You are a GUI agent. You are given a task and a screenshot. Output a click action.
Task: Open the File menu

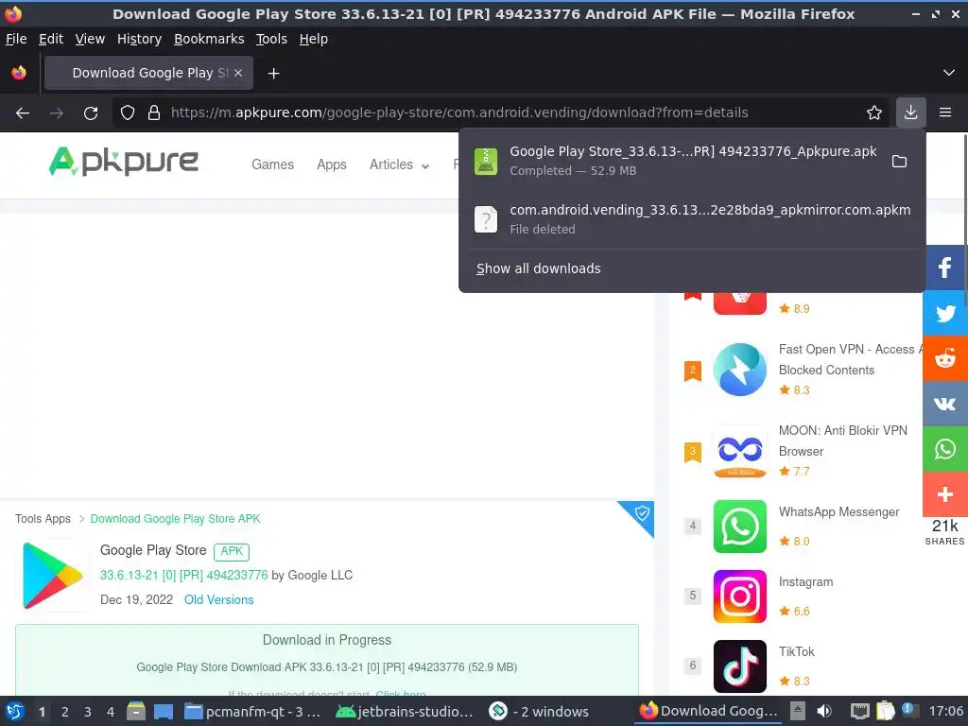pos(16,39)
